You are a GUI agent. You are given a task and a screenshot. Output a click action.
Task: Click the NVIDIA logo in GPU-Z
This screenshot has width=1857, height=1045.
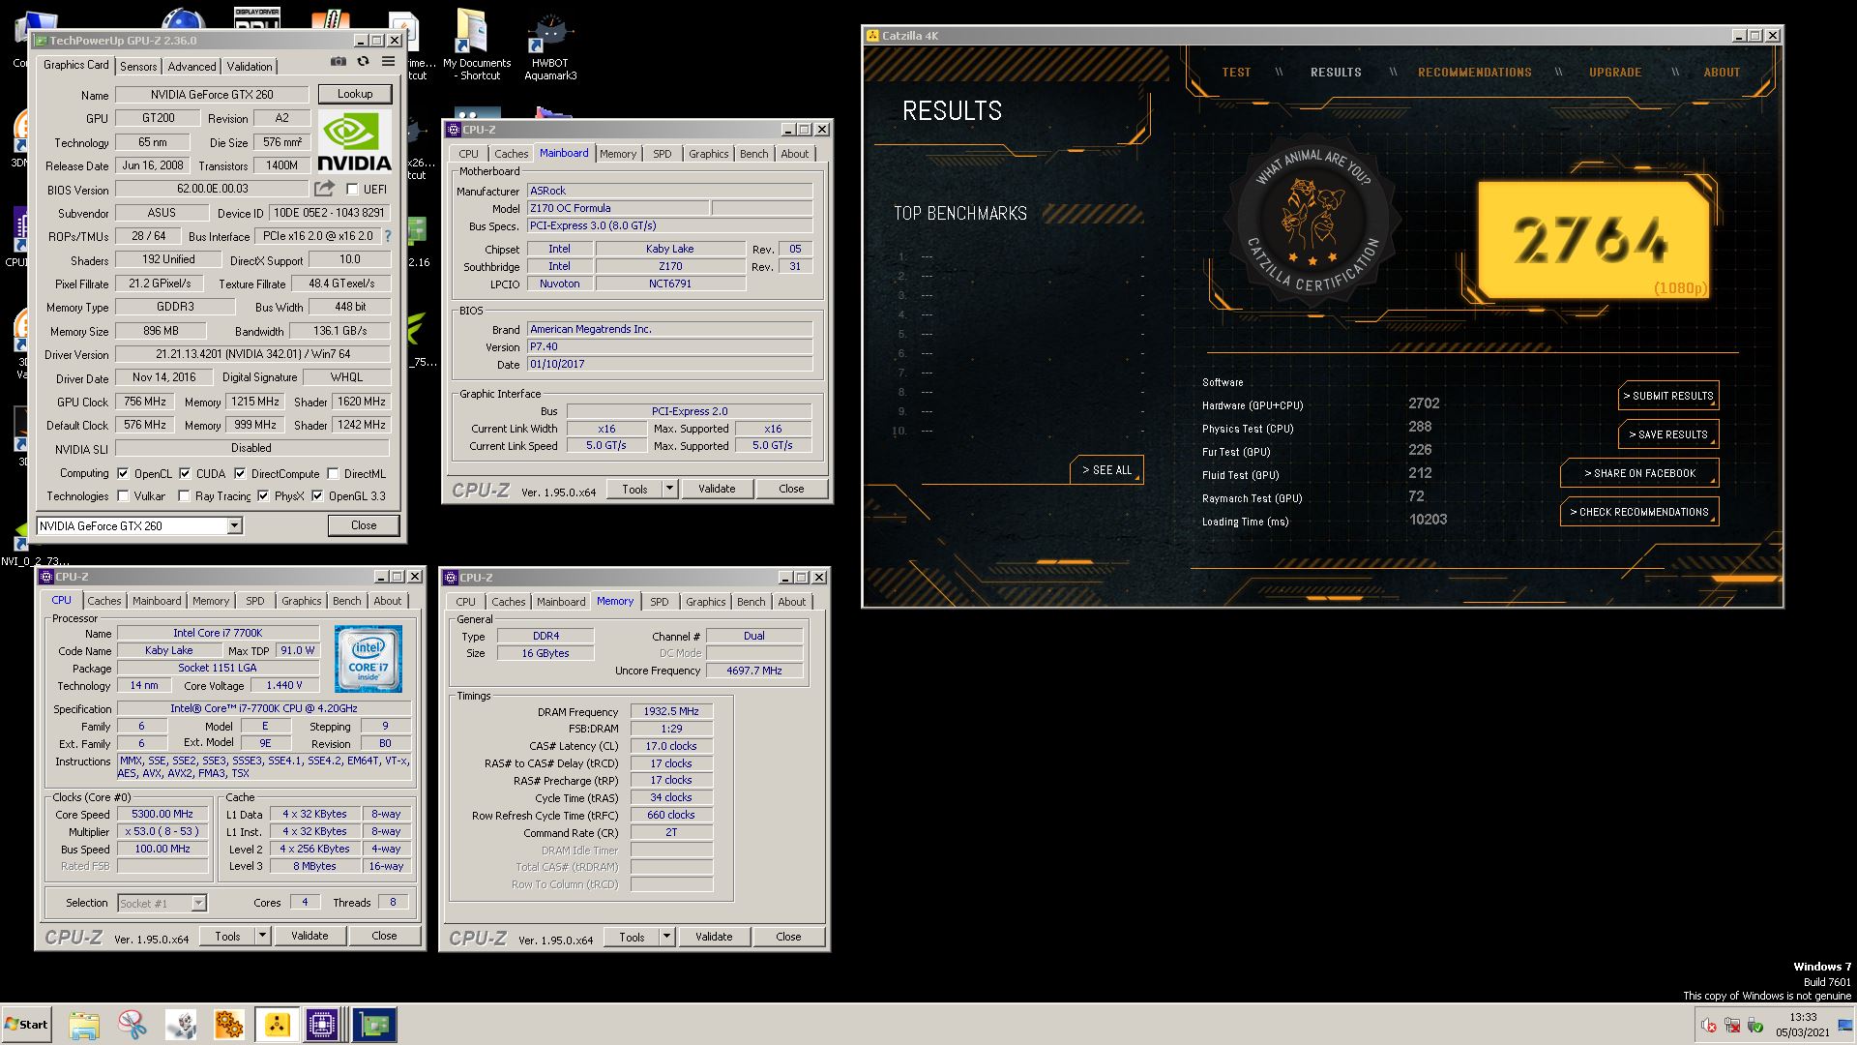pyautogui.click(x=354, y=142)
